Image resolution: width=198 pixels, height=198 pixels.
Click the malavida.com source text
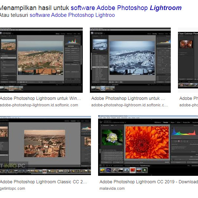pos(112,189)
